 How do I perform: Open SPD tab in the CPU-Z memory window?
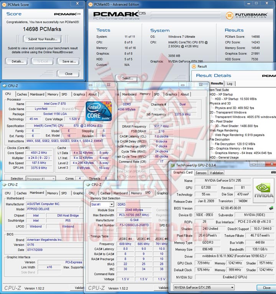point(156,94)
